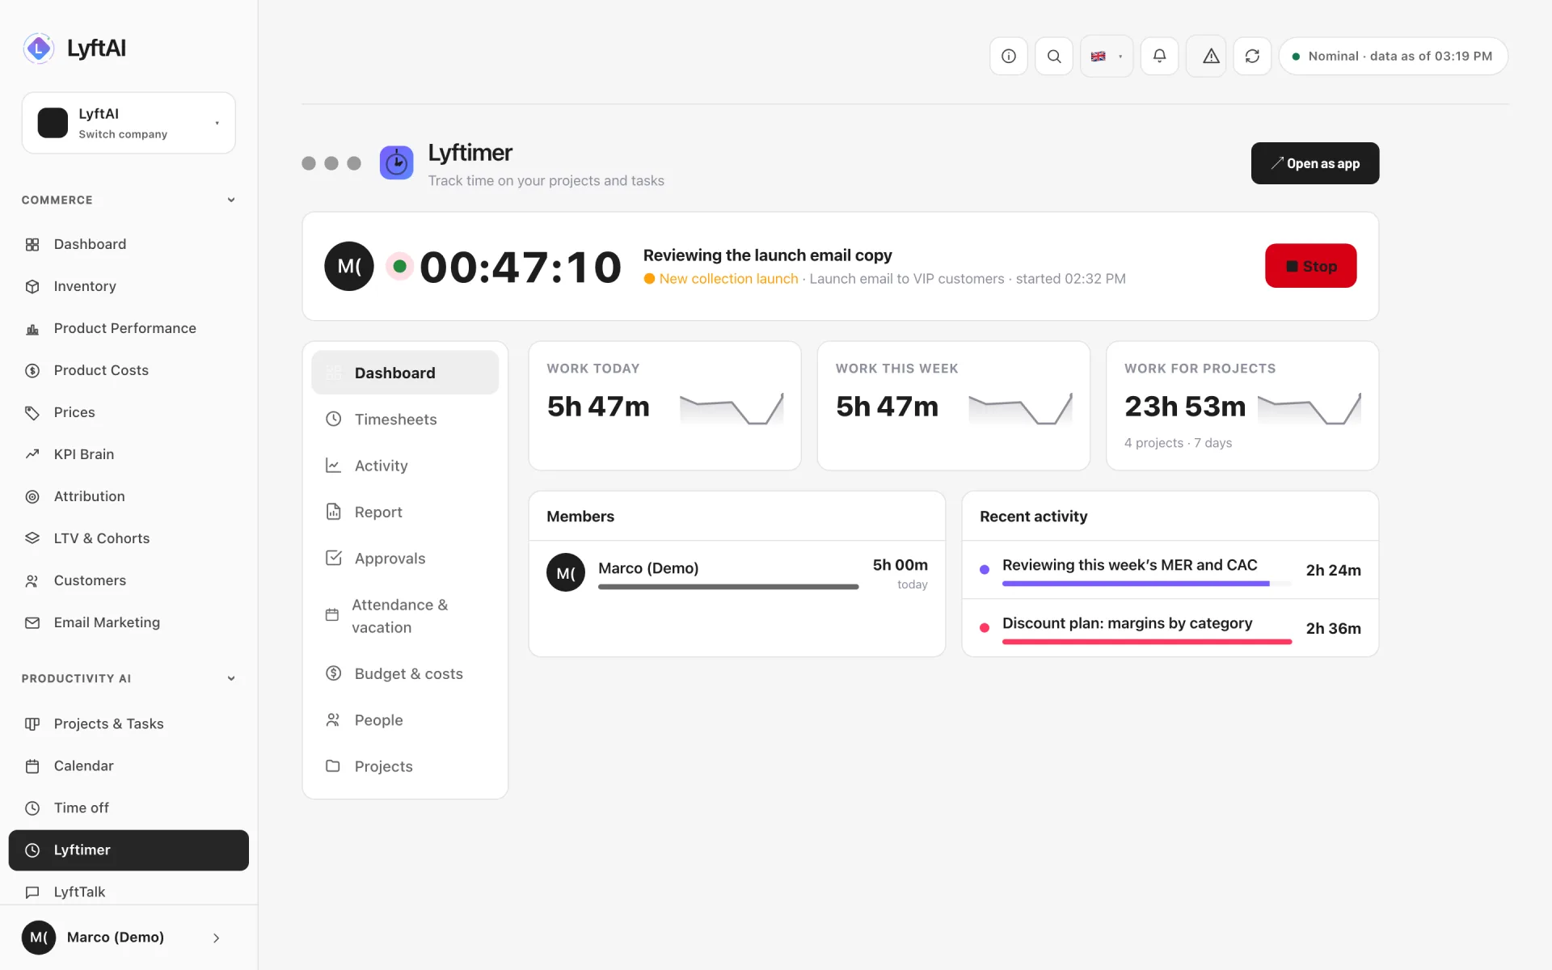Click the 23h 53m projects total
The image size is (1552, 970).
[1185, 406]
